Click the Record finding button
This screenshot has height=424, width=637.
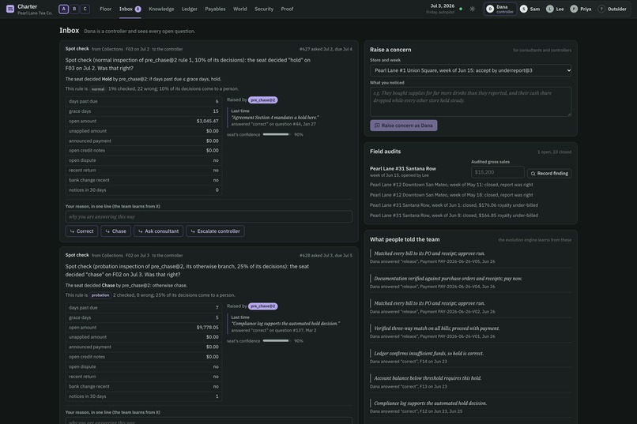pos(549,174)
